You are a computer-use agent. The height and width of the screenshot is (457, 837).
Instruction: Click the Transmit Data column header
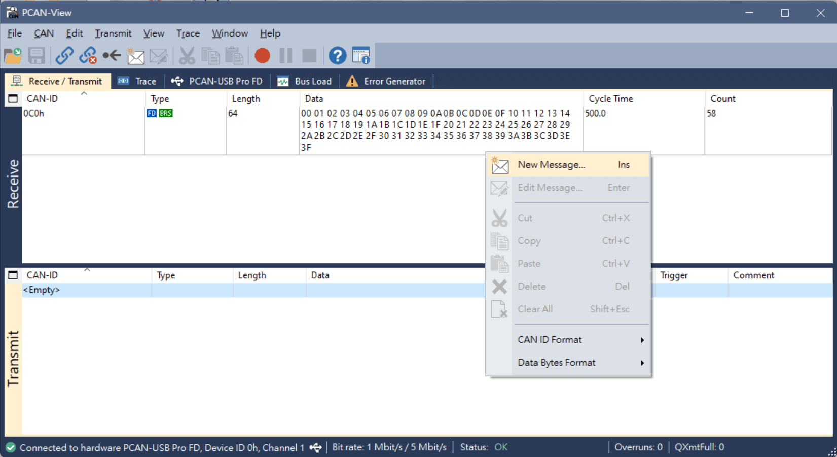point(395,275)
